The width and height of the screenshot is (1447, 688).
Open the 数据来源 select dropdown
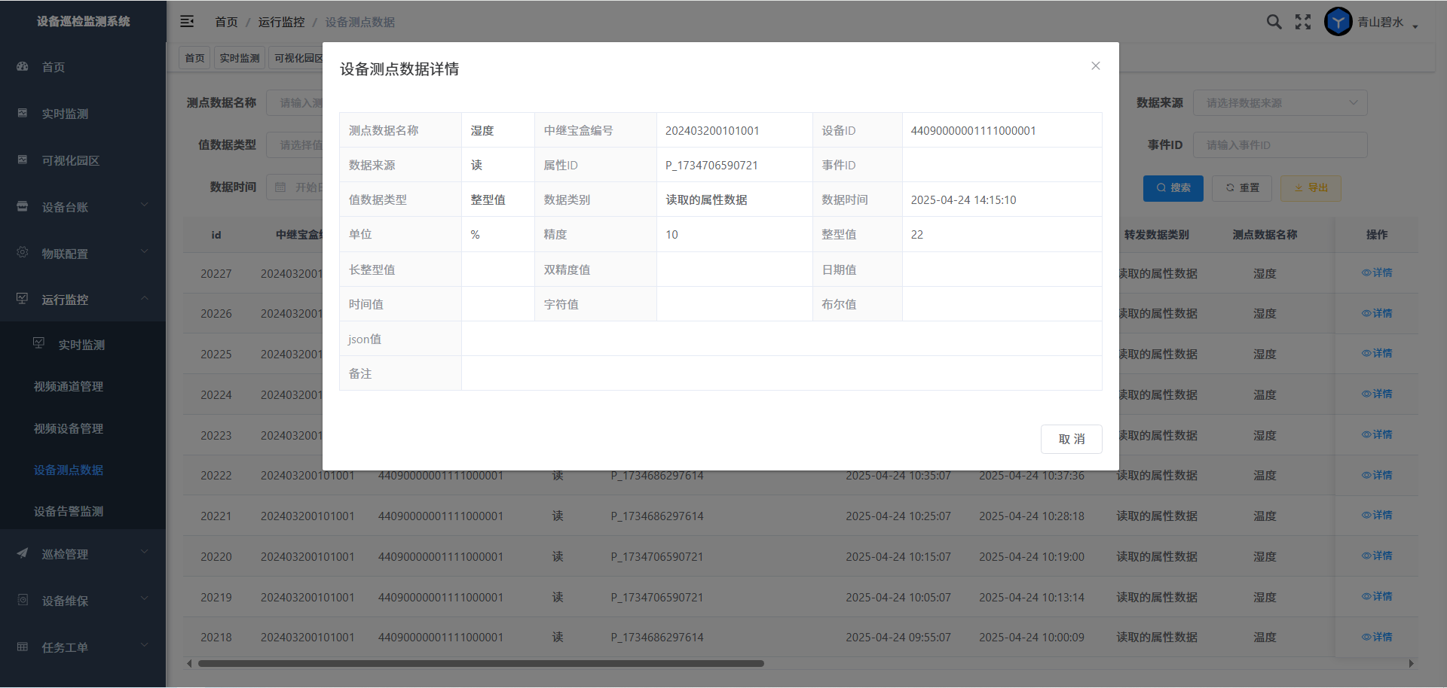pyautogui.click(x=1279, y=103)
